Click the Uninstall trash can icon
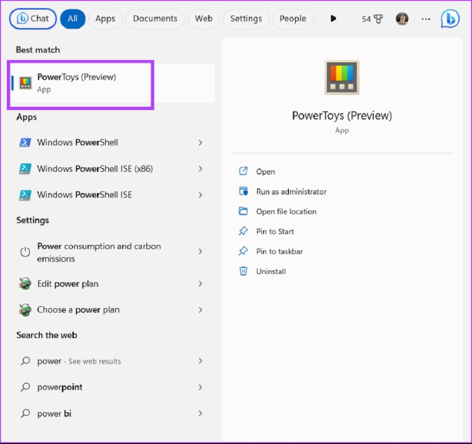 click(x=243, y=271)
